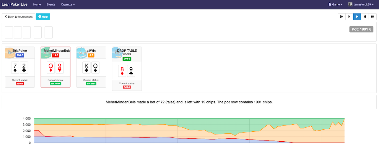
Task: Open the Events menu item
Action: (51, 5)
